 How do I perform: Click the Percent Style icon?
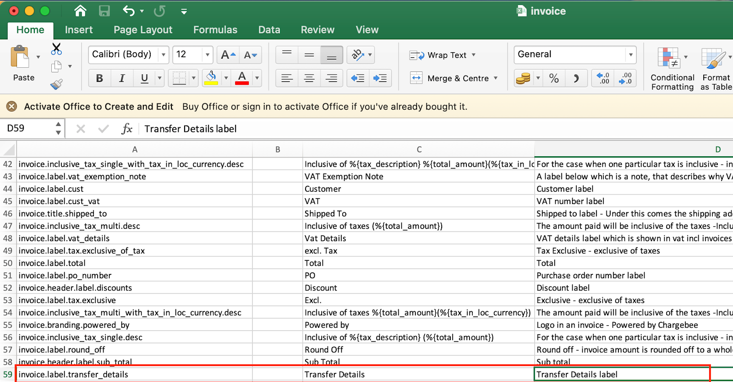554,78
